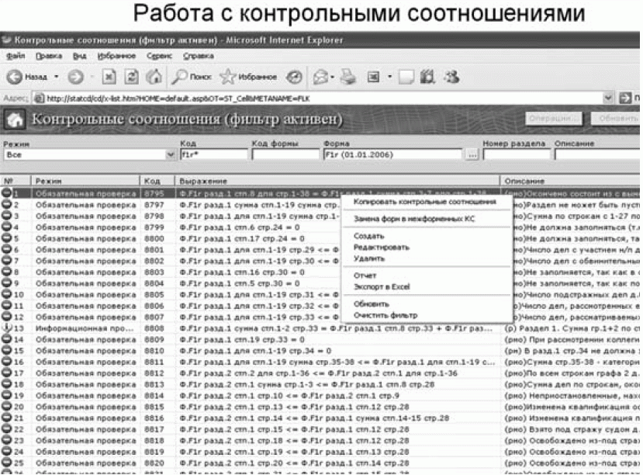Screen dimensions: 643x475
Task: Click the row 20 status icon
Action: coord(6,407)
